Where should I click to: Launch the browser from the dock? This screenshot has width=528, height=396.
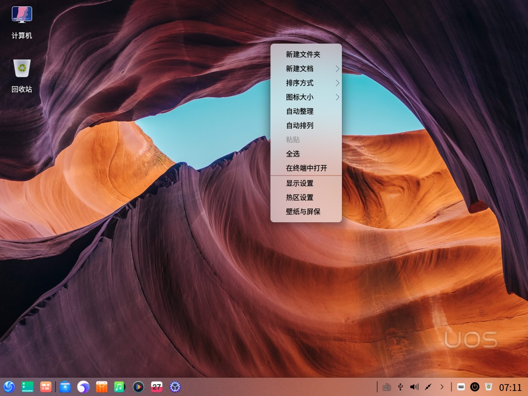[x=83, y=386]
